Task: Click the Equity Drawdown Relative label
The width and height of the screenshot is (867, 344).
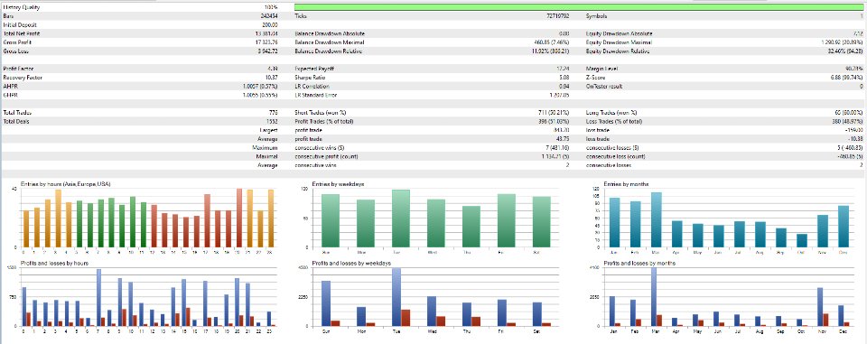Action: [x=618, y=51]
